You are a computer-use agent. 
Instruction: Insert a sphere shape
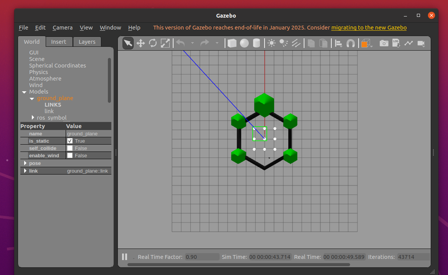coord(244,43)
